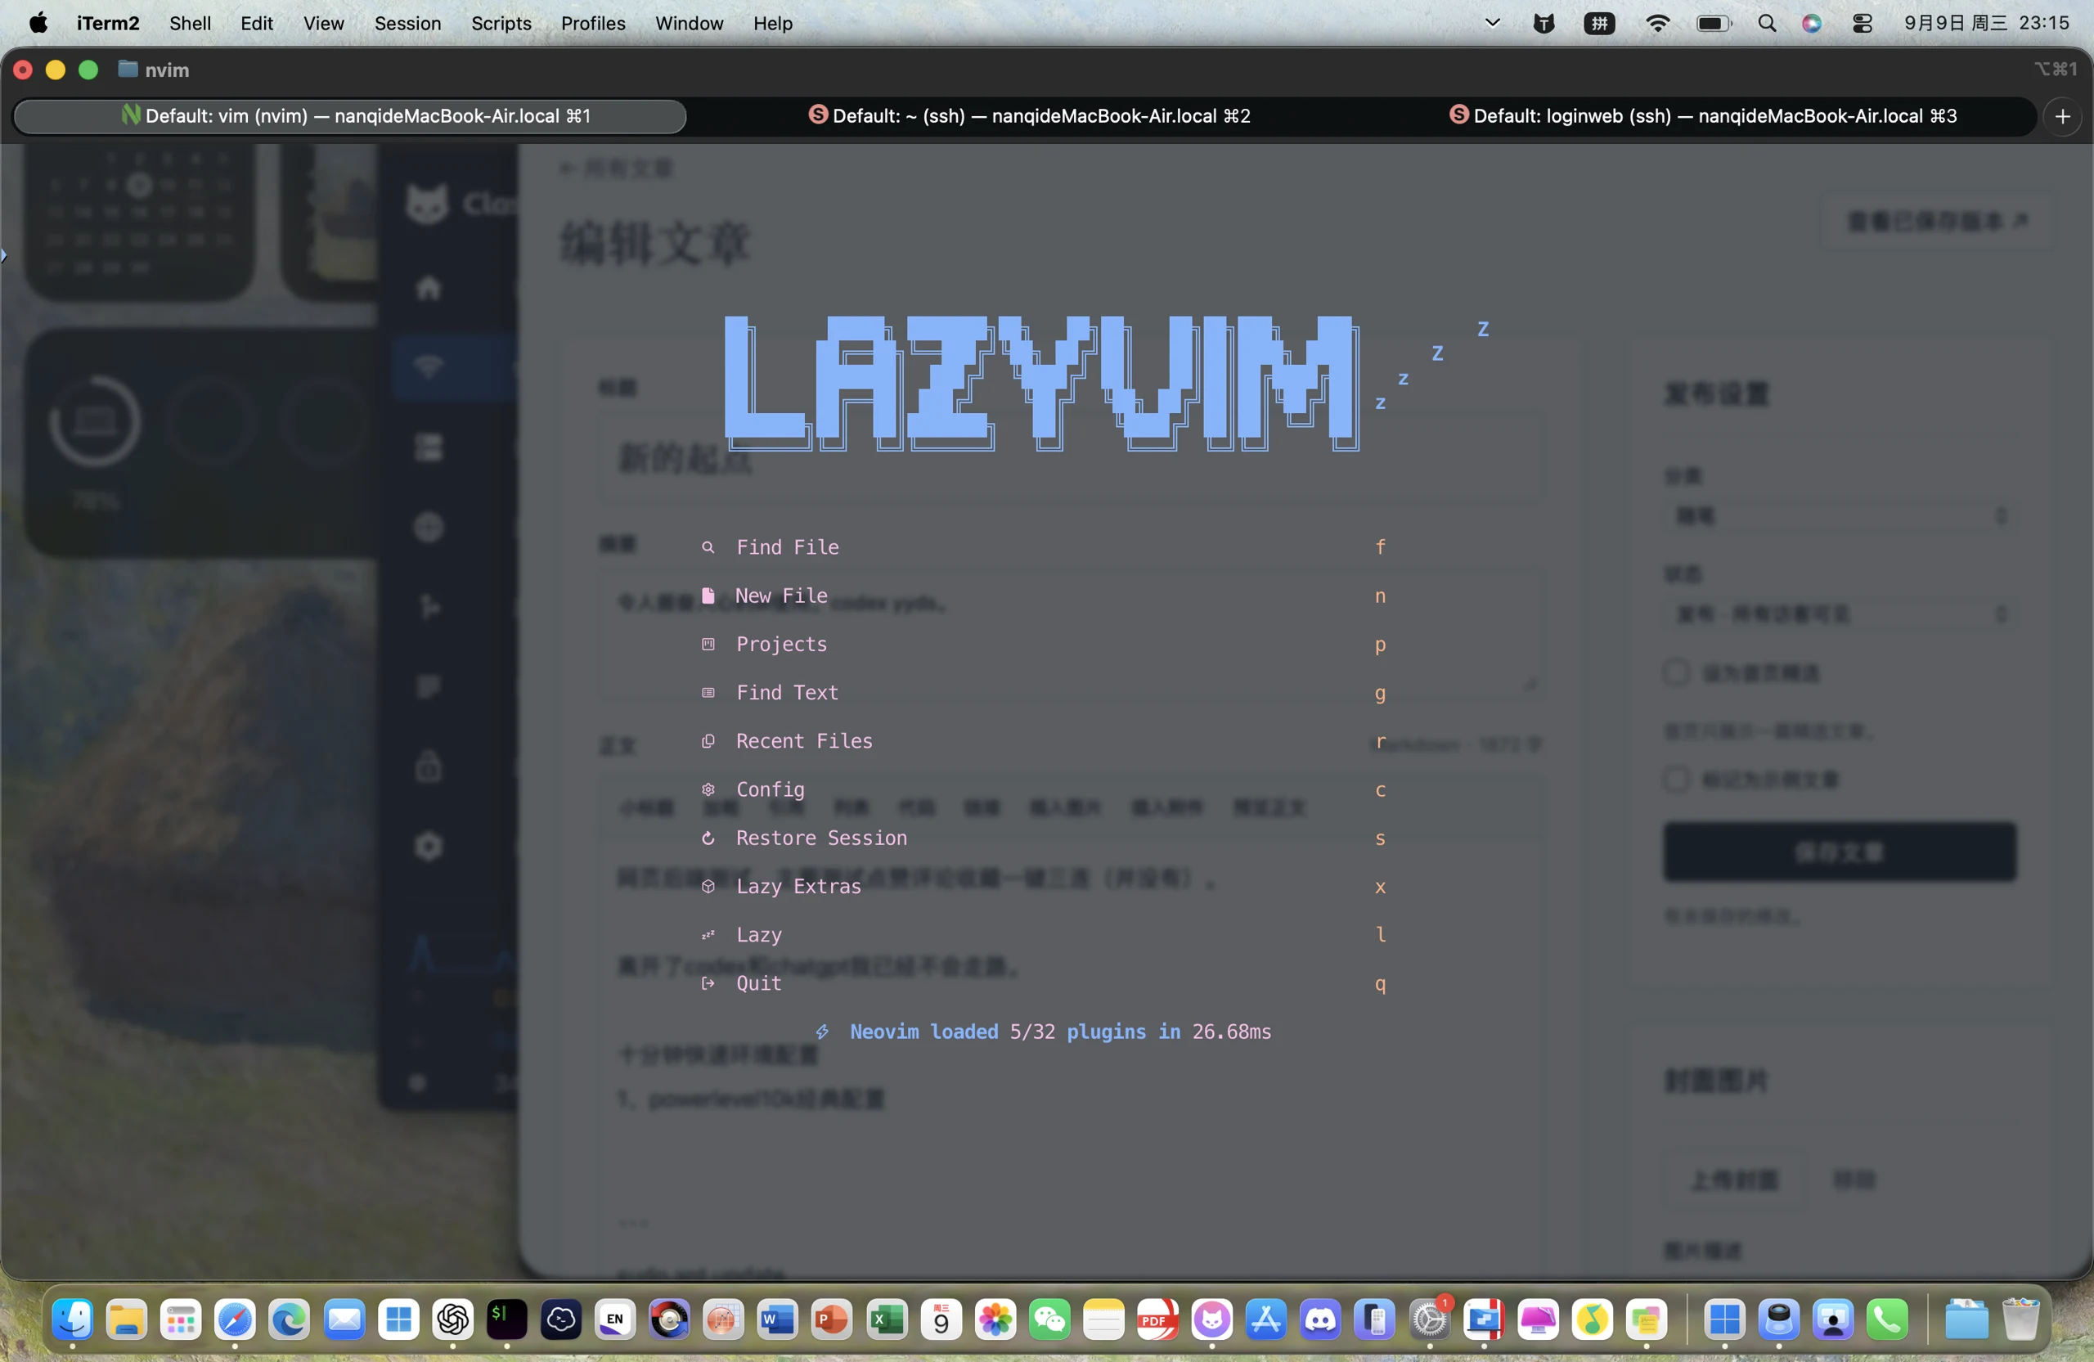Open the Session menu
The height and width of the screenshot is (1362, 2094).
click(x=407, y=23)
